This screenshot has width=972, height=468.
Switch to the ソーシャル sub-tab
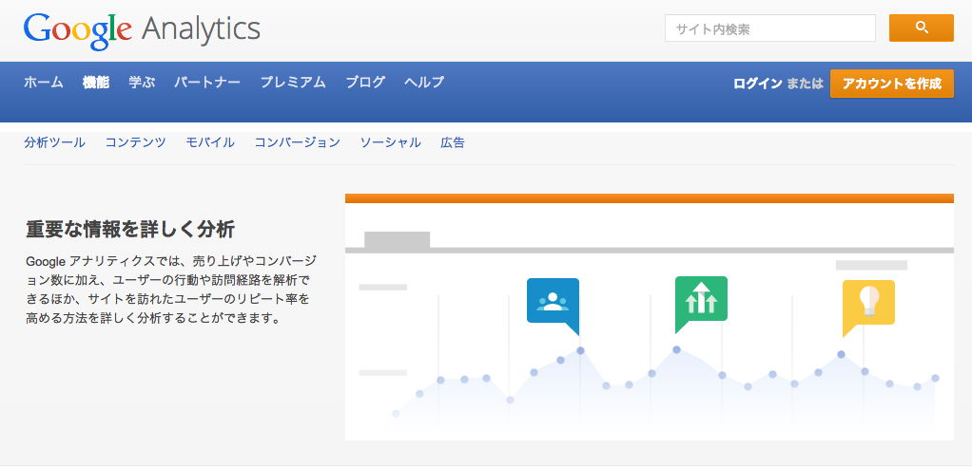pos(391,143)
